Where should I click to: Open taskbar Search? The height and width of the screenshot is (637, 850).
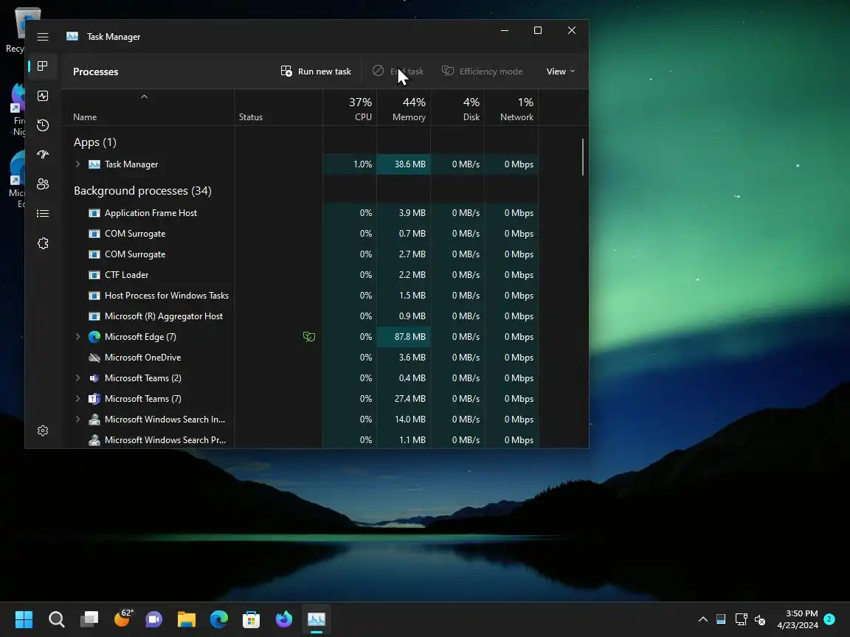(x=56, y=619)
